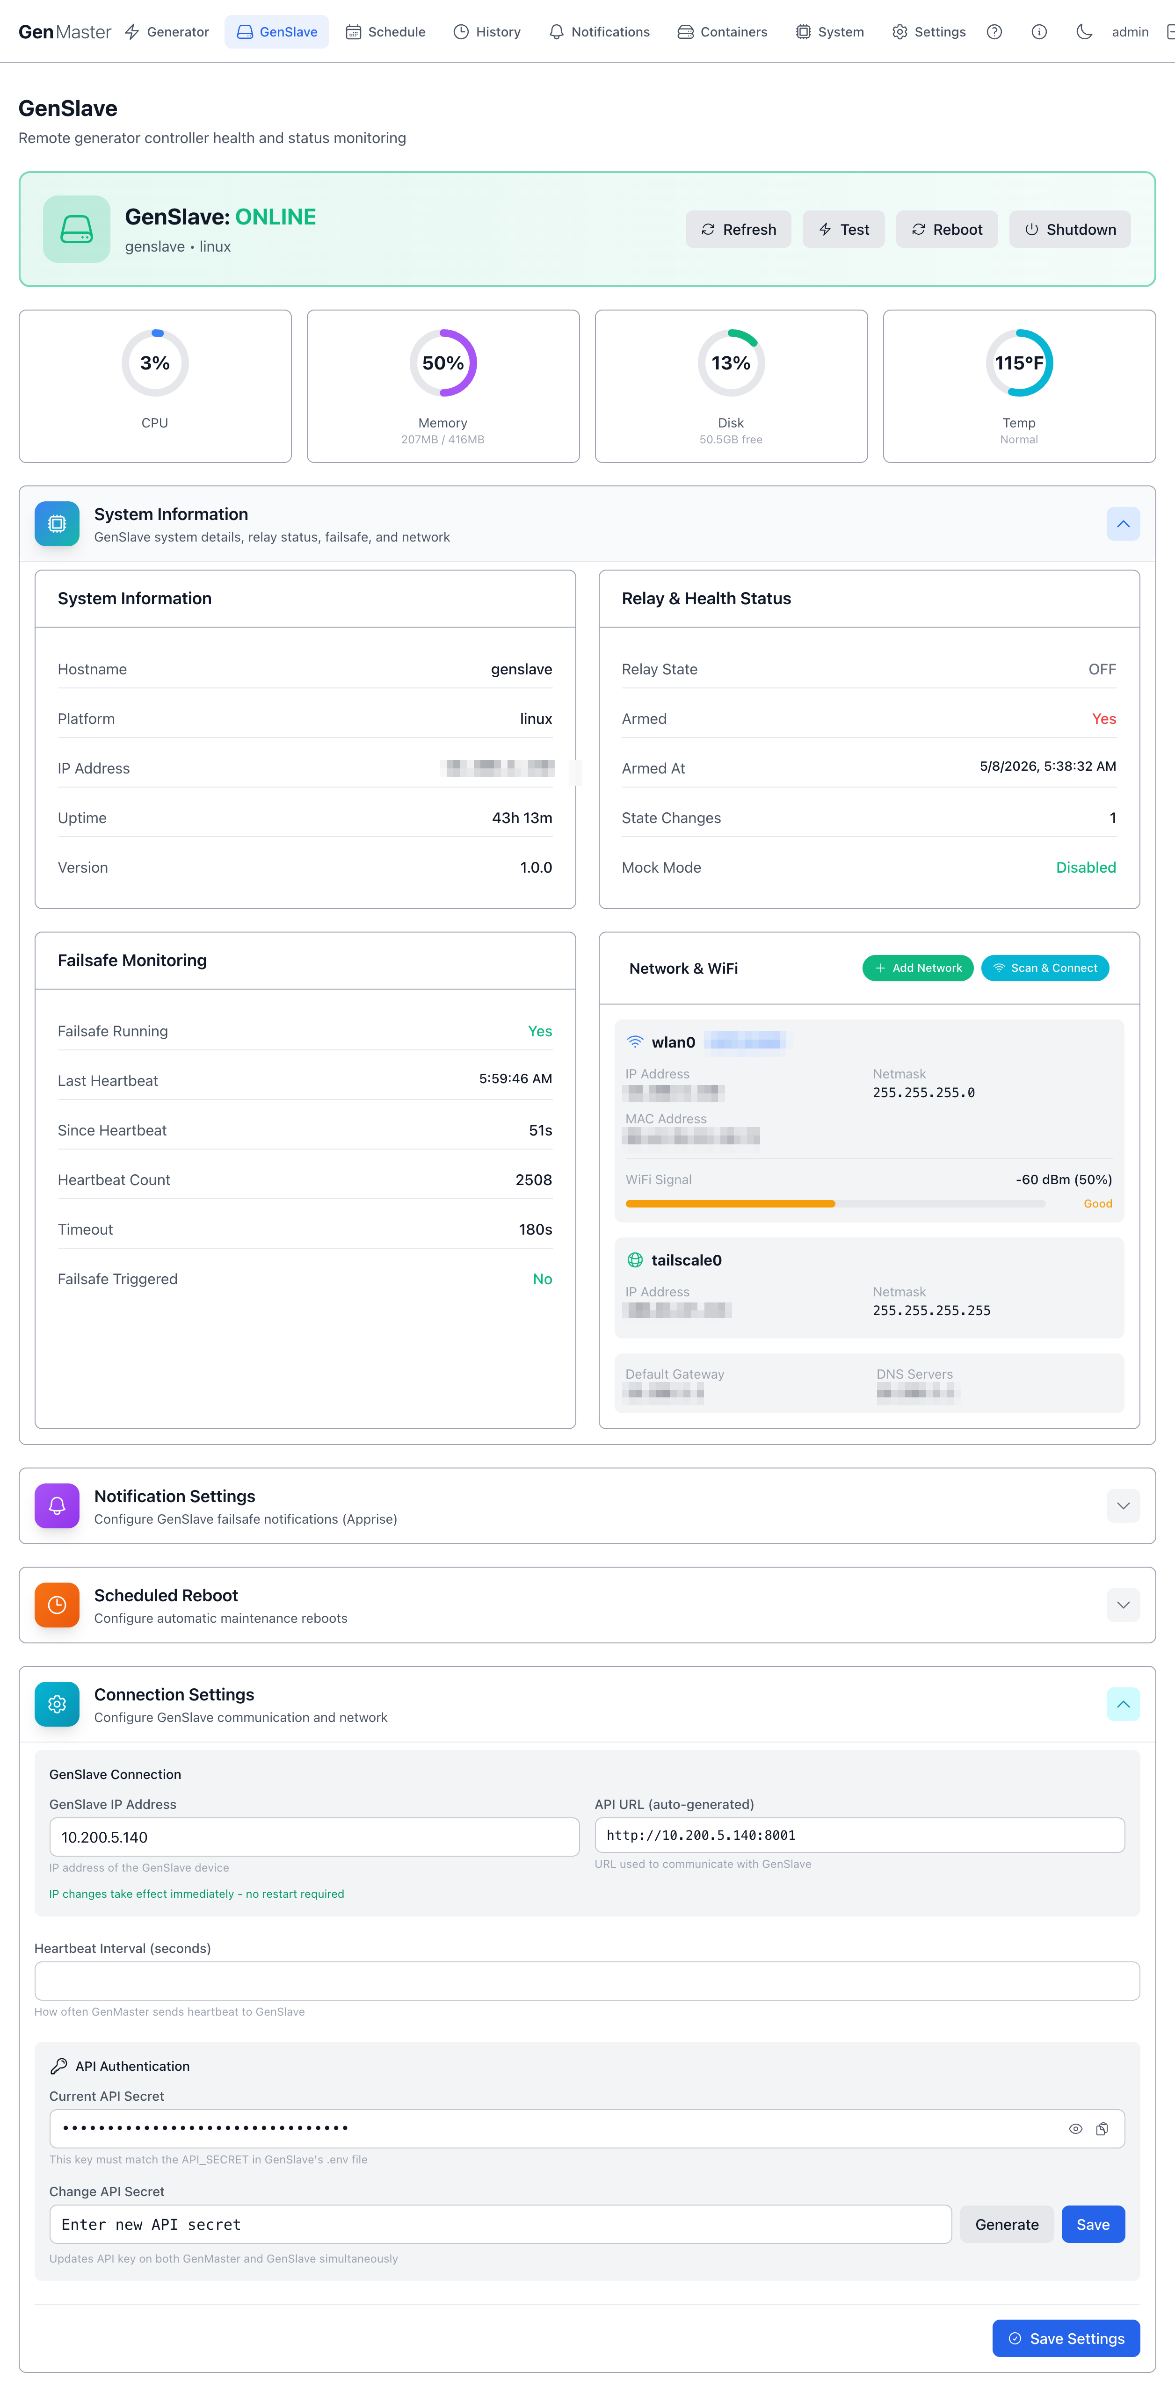Viewport: 1175px width, 2401px height.
Task: Click the Disk usage gauge
Action: [x=731, y=362]
